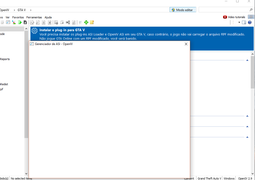
Task: Open the Favoritos menu
Action: [x=18, y=17]
